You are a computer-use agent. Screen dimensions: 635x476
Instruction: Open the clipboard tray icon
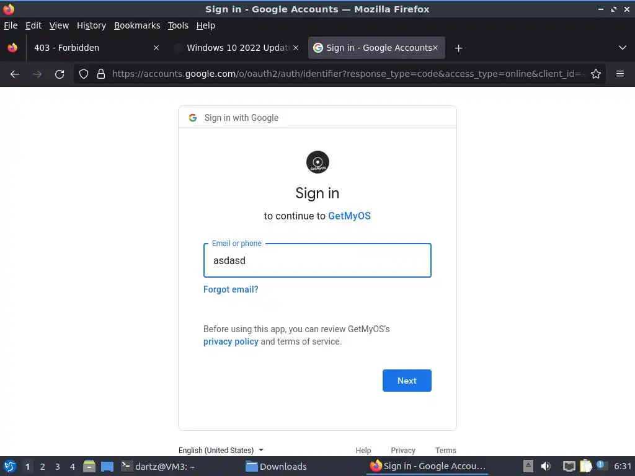click(585, 466)
